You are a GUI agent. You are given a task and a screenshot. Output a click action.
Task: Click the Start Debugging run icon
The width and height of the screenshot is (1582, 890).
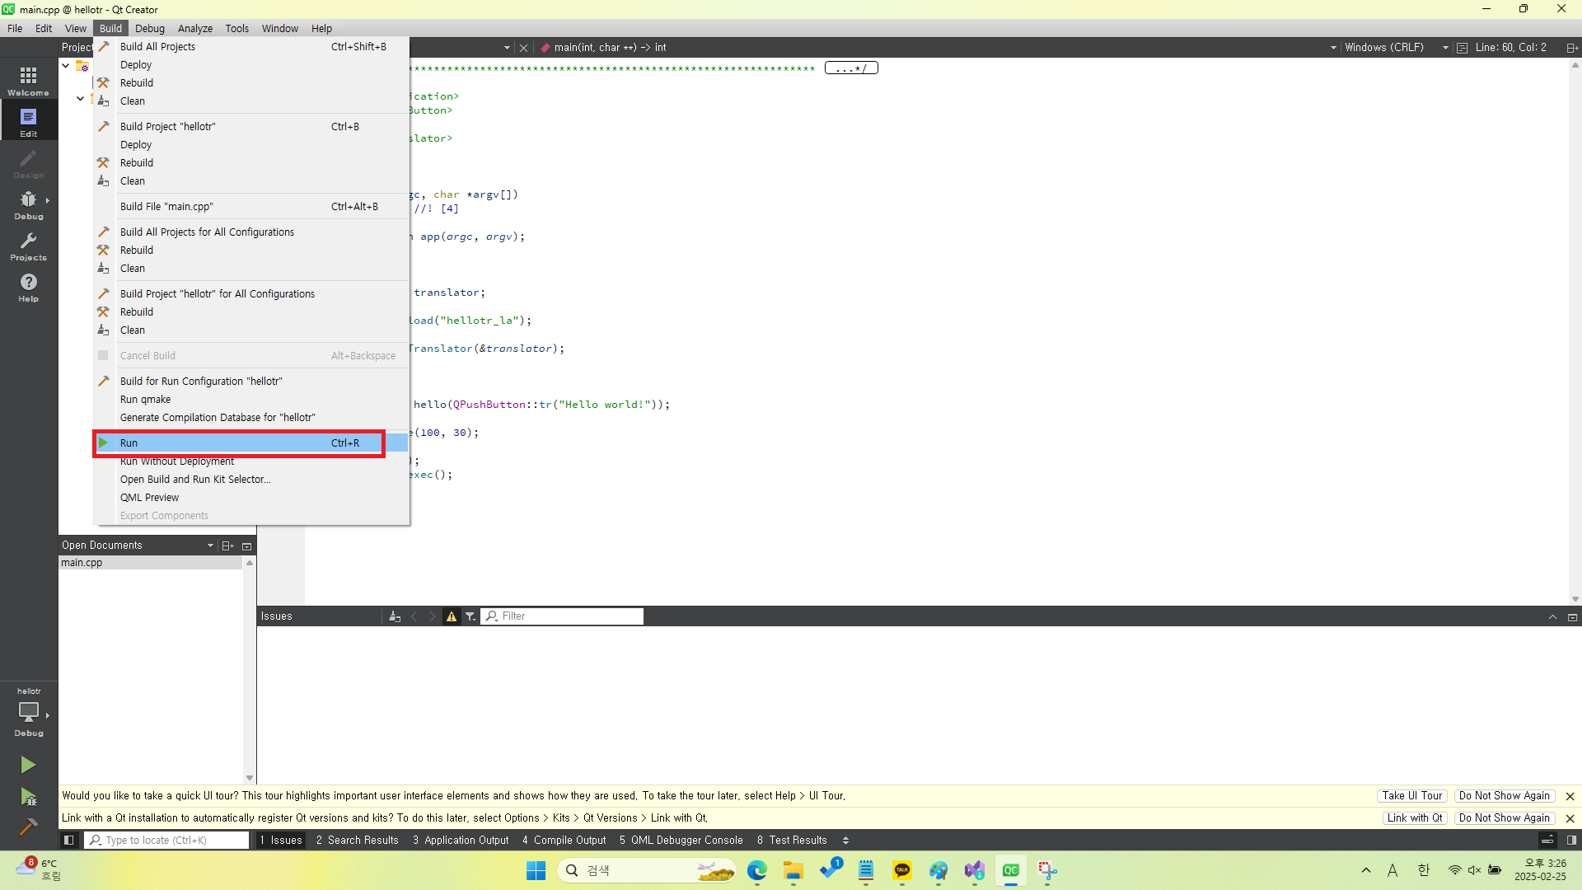pyautogui.click(x=28, y=797)
